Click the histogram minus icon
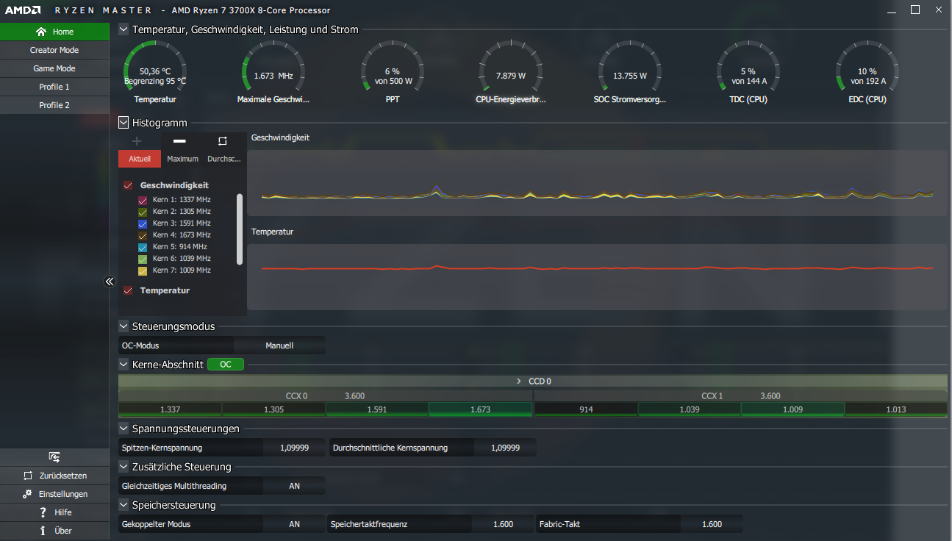The width and height of the screenshot is (952, 541). tap(179, 141)
